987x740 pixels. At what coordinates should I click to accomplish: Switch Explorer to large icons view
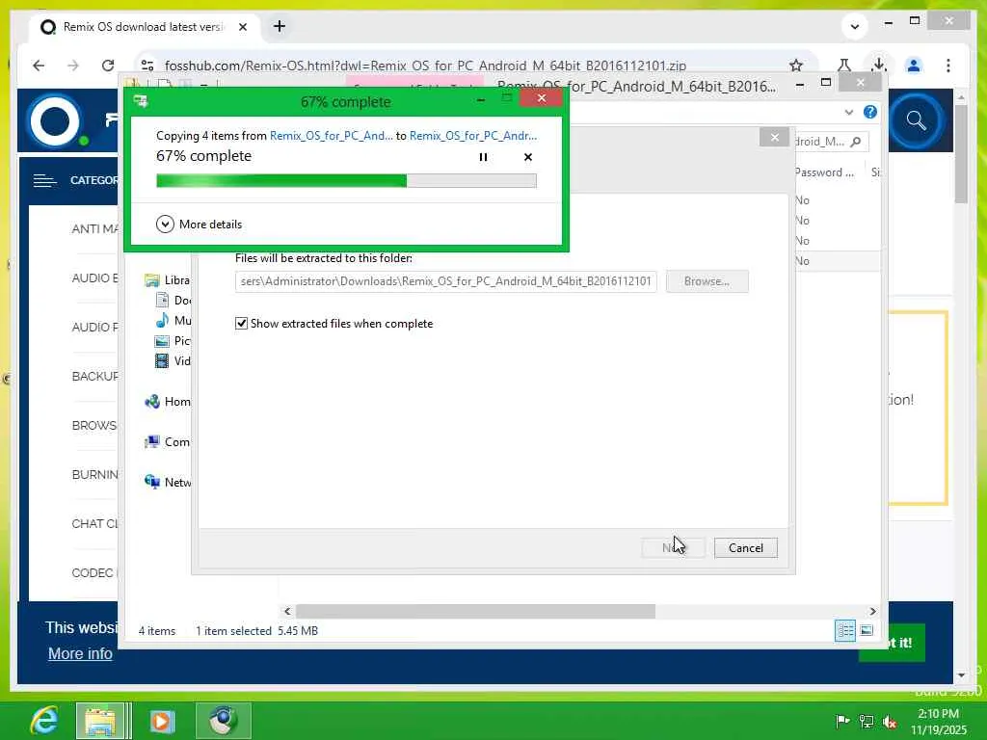[x=867, y=630]
